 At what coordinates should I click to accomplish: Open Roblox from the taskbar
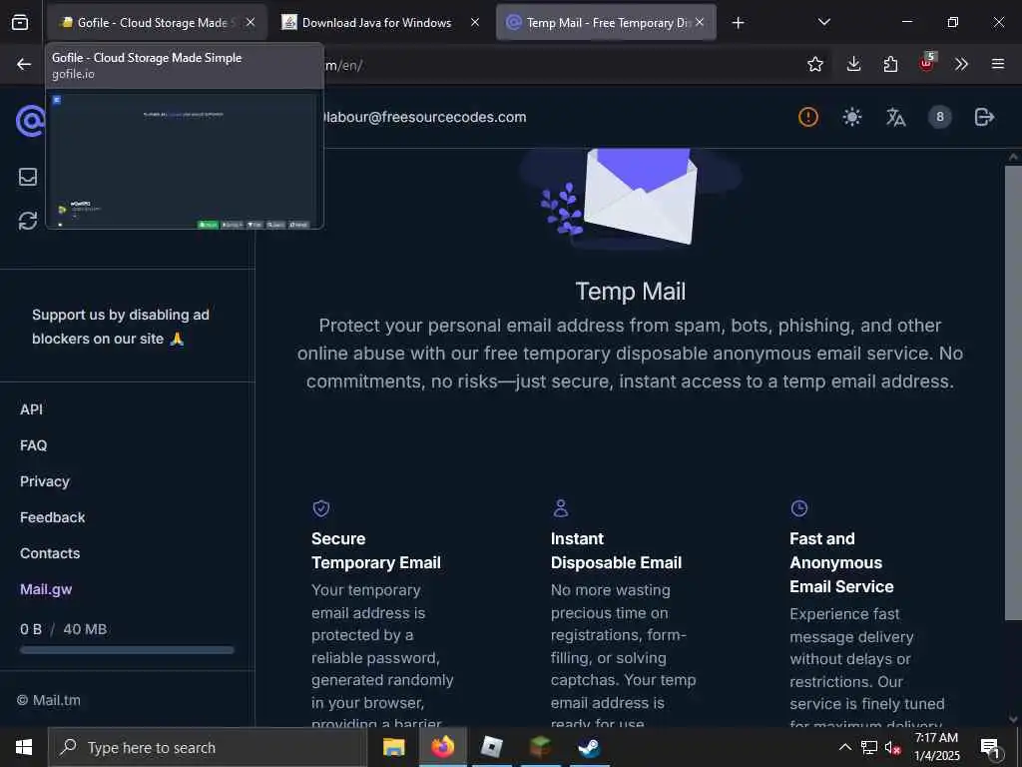click(x=491, y=747)
